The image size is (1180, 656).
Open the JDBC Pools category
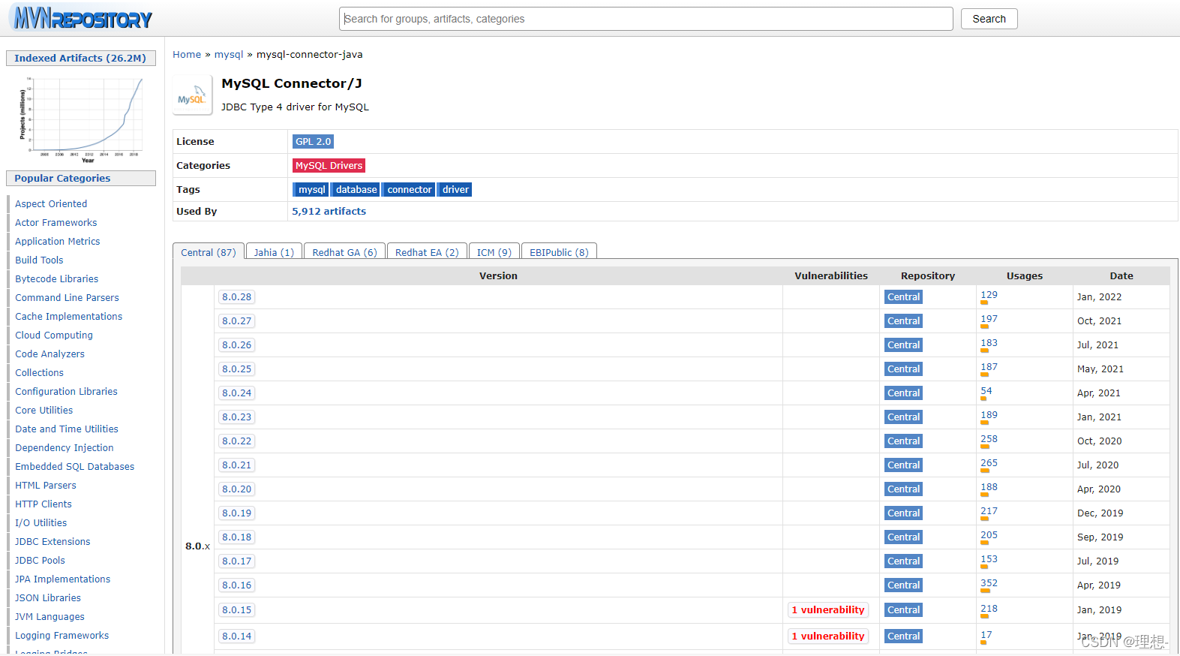pyautogui.click(x=40, y=561)
